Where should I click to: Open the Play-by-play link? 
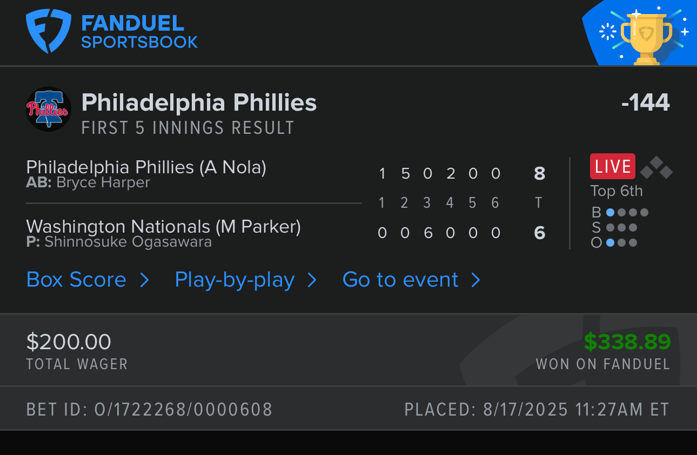[234, 280]
